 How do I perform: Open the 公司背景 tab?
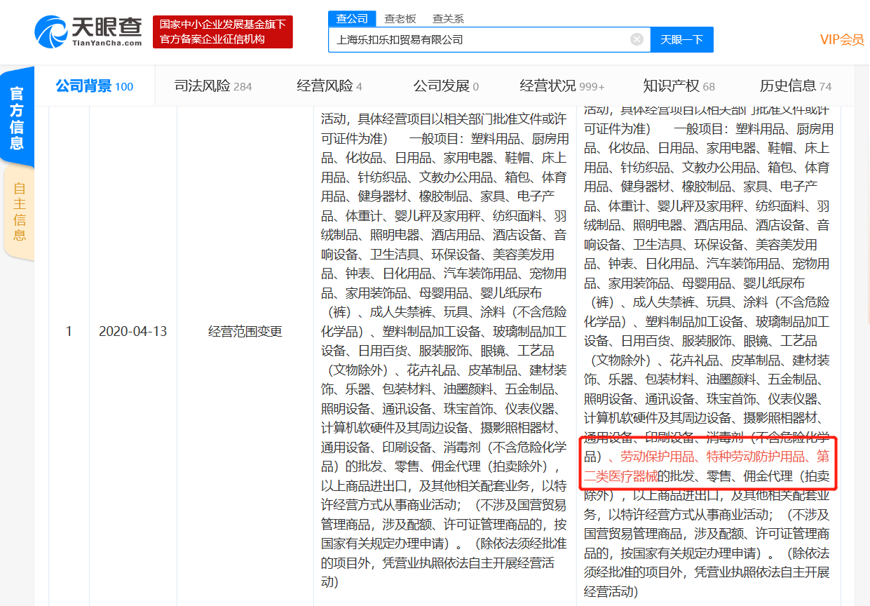[94, 86]
